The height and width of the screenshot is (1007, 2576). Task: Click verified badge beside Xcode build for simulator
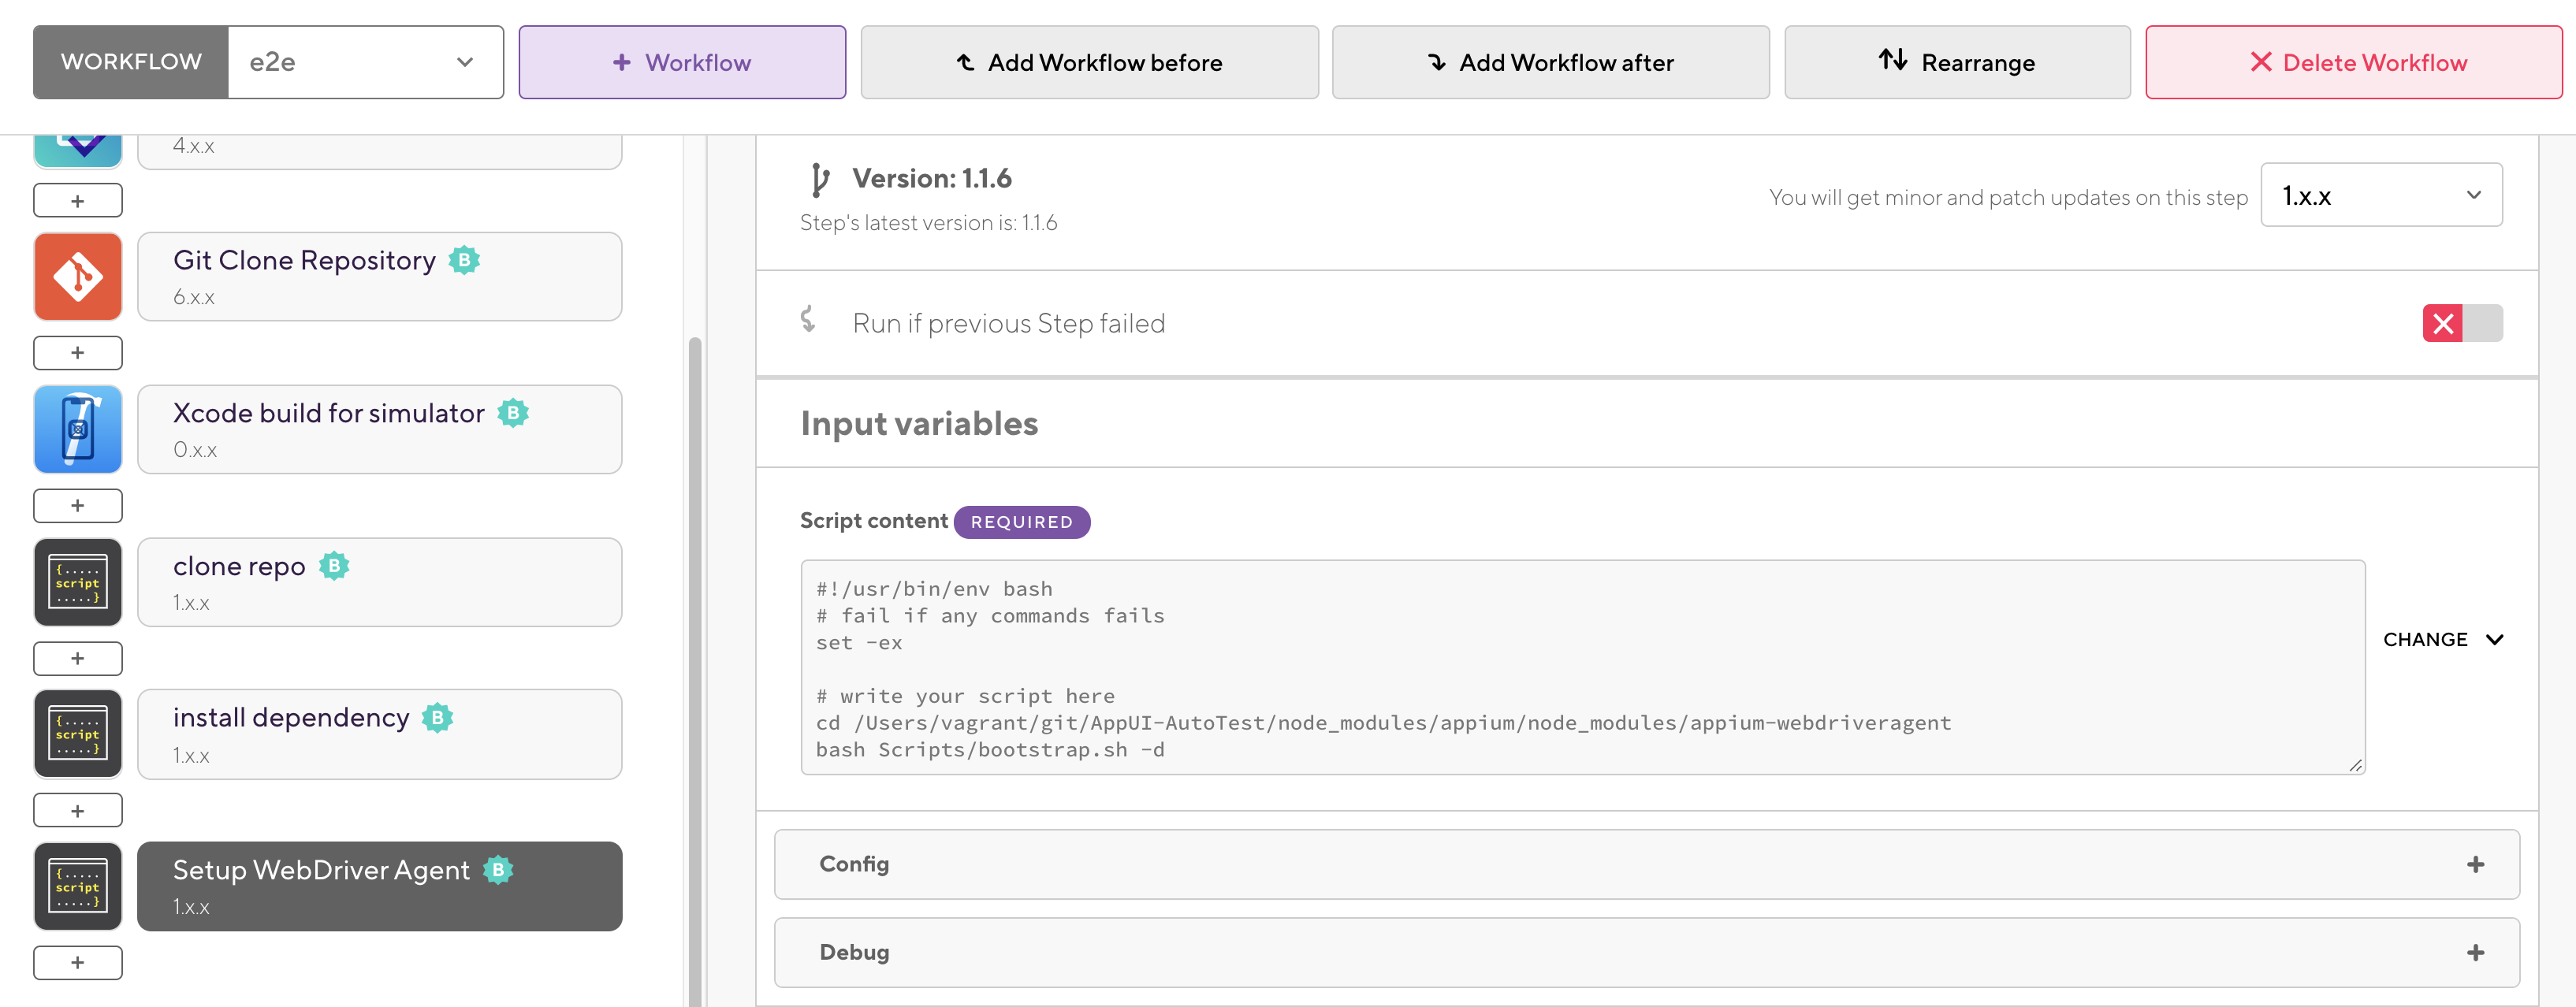[x=513, y=413]
